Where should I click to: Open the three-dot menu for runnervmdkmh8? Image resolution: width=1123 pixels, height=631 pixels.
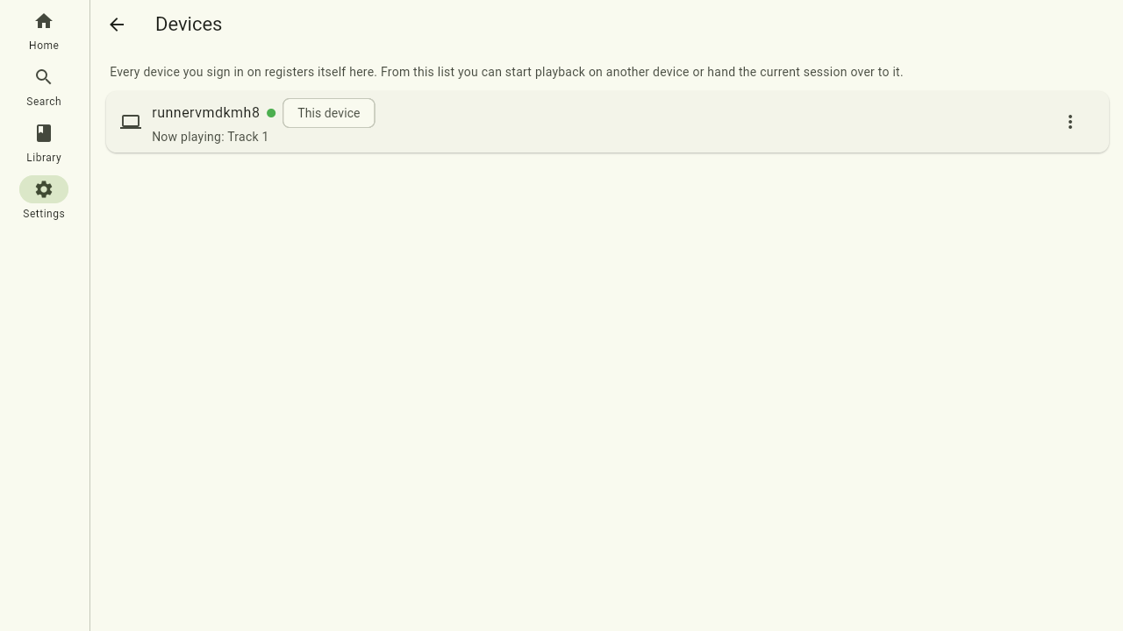pos(1070,122)
